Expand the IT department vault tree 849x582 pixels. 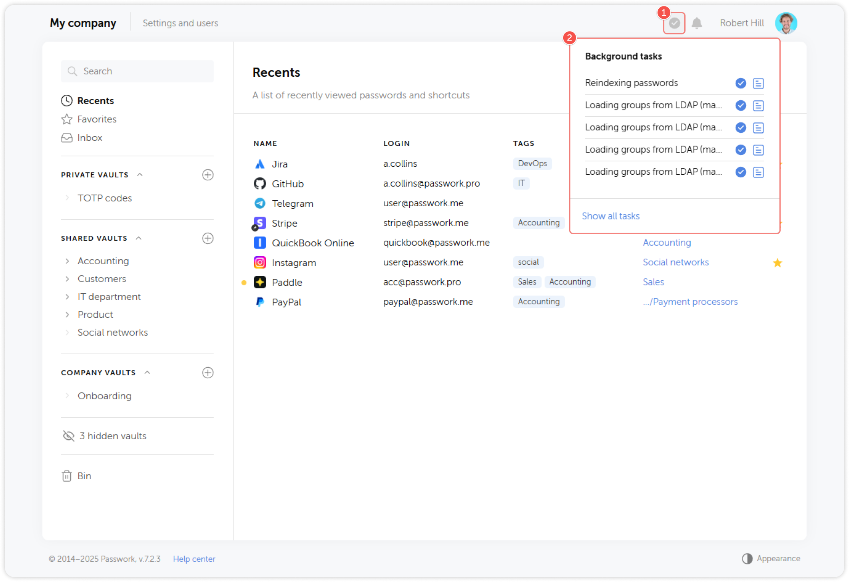coord(67,297)
